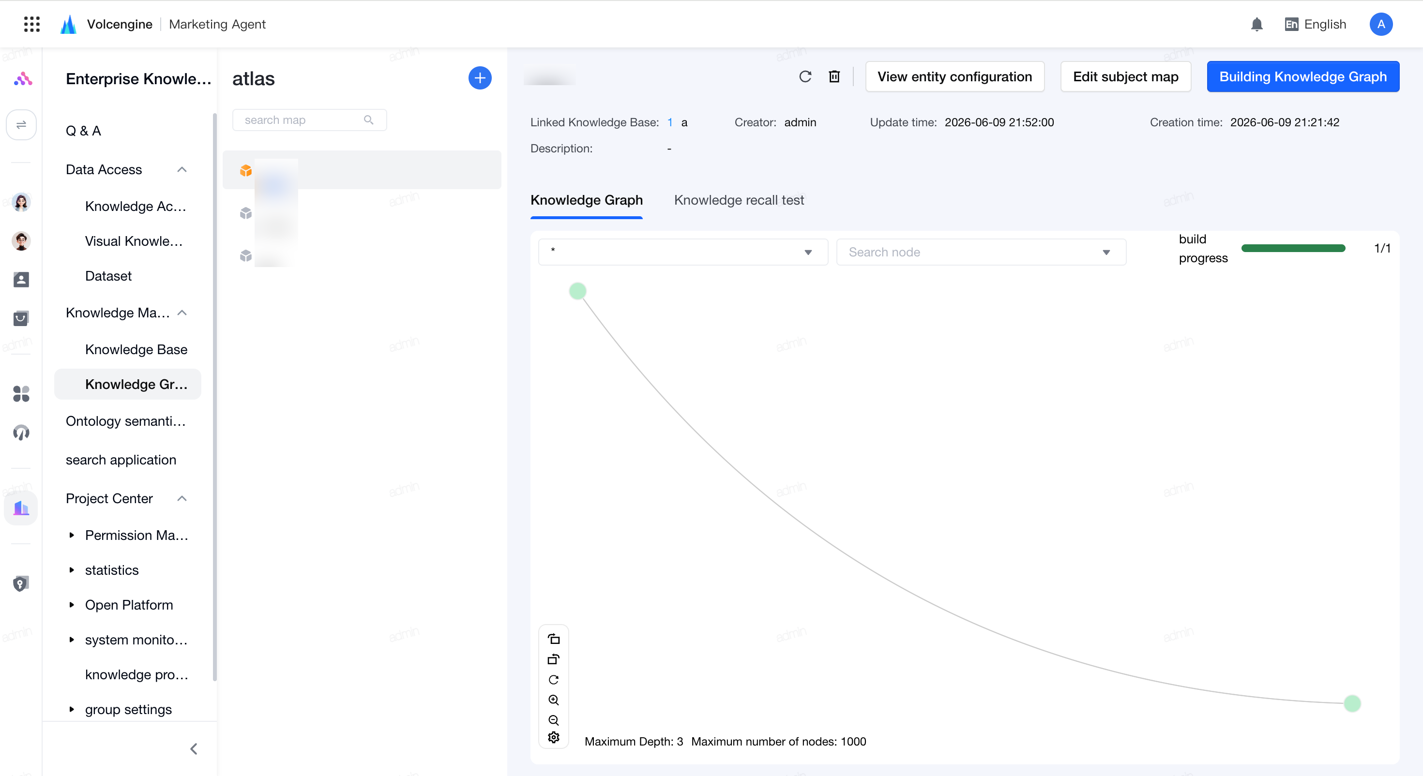This screenshot has height=776, width=1423.
Task: Open Knowledge Base menu item
Action: [136, 349]
